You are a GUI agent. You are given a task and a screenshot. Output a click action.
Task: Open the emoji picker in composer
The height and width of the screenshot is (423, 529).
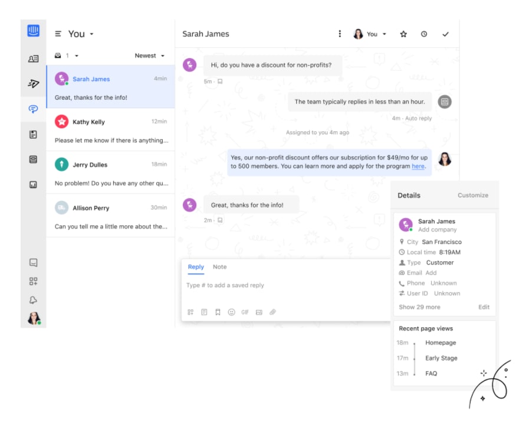231,312
